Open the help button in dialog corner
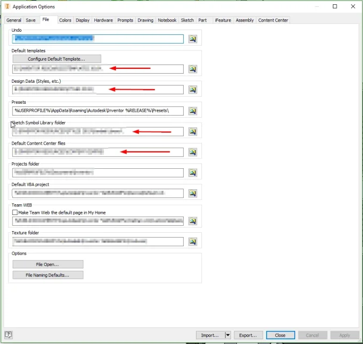The height and width of the screenshot is (344, 363). pyautogui.click(x=8, y=335)
